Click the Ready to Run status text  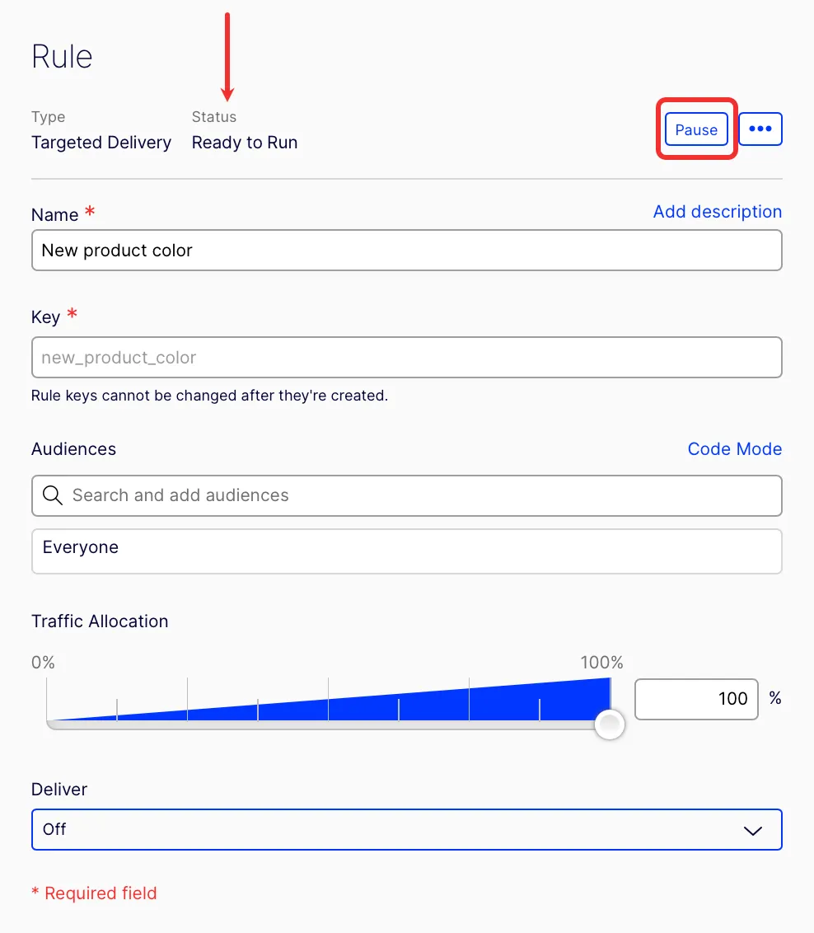coord(245,143)
